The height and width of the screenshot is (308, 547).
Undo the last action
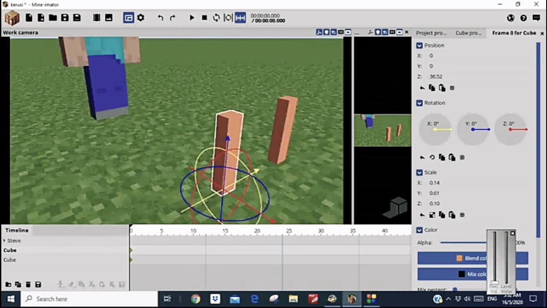coord(160,18)
